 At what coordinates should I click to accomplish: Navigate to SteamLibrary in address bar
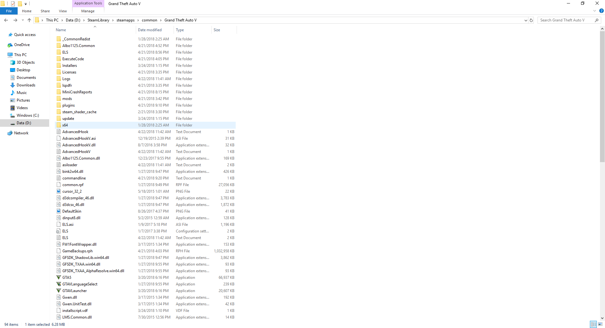[98, 20]
